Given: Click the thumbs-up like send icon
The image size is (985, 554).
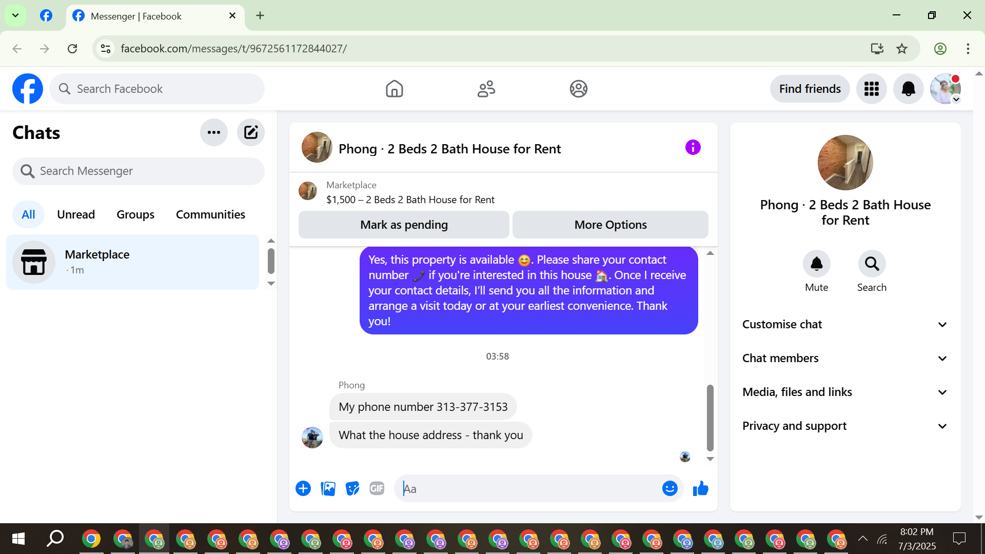Looking at the screenshot, I should click(700, 488).
